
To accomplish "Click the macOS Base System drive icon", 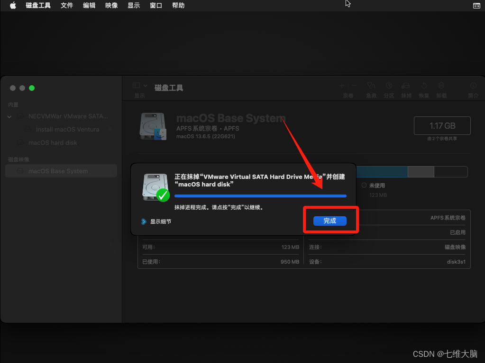I will [153, 126].
